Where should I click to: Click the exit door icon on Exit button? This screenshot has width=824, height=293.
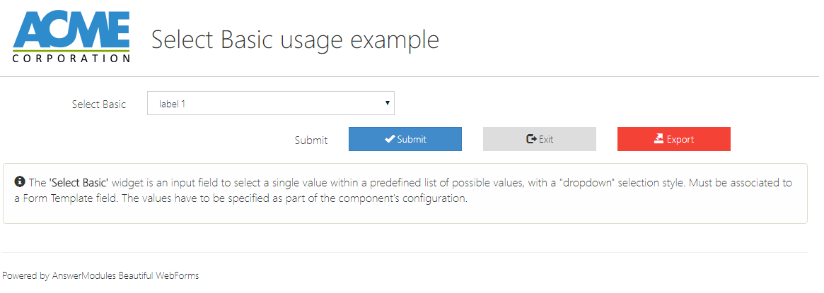(x=532, y=139)
